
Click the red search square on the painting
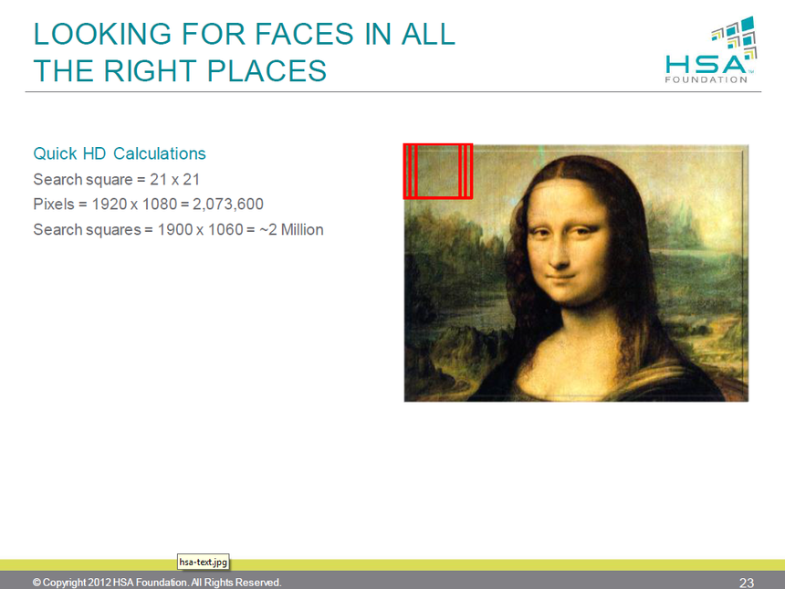coord(438,171)
